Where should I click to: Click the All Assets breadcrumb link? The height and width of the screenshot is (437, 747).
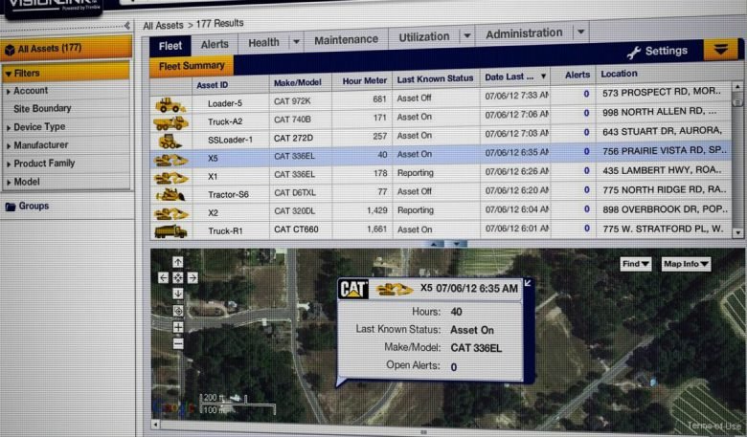pyautogui.click(x=163, y=25)
